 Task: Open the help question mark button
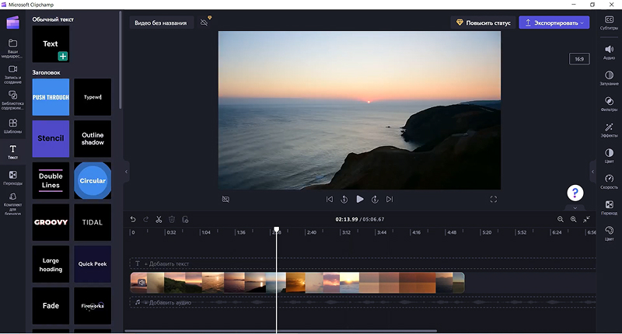coord(575,193)
